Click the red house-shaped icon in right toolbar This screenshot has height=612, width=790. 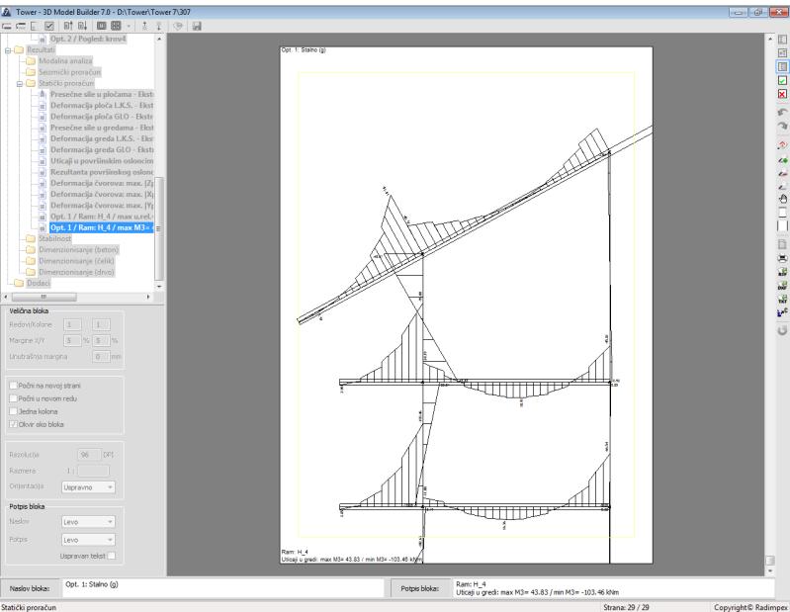(x=782, y=144)
